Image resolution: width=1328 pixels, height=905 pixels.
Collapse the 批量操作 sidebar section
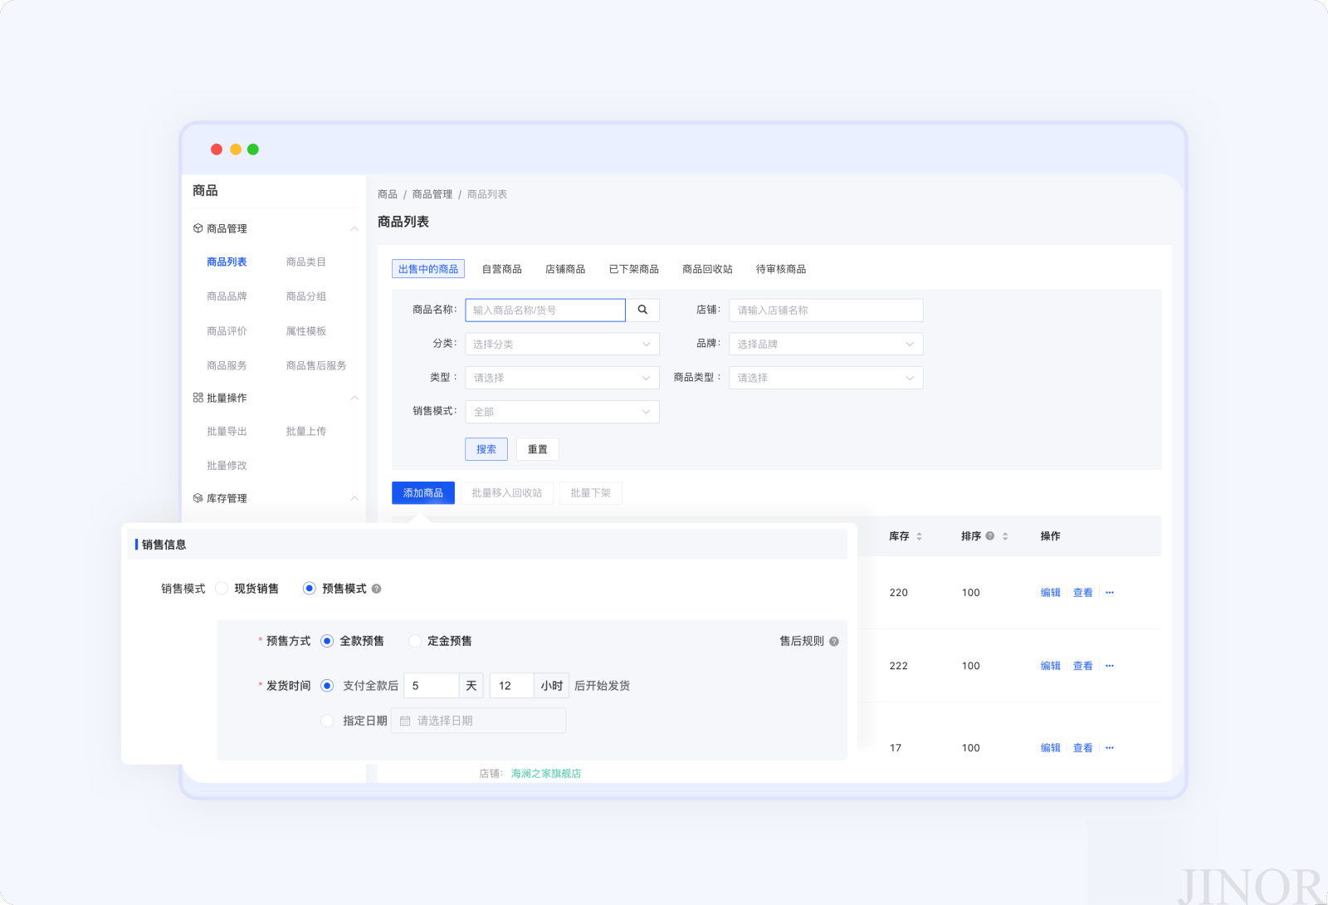click(354, 398)
